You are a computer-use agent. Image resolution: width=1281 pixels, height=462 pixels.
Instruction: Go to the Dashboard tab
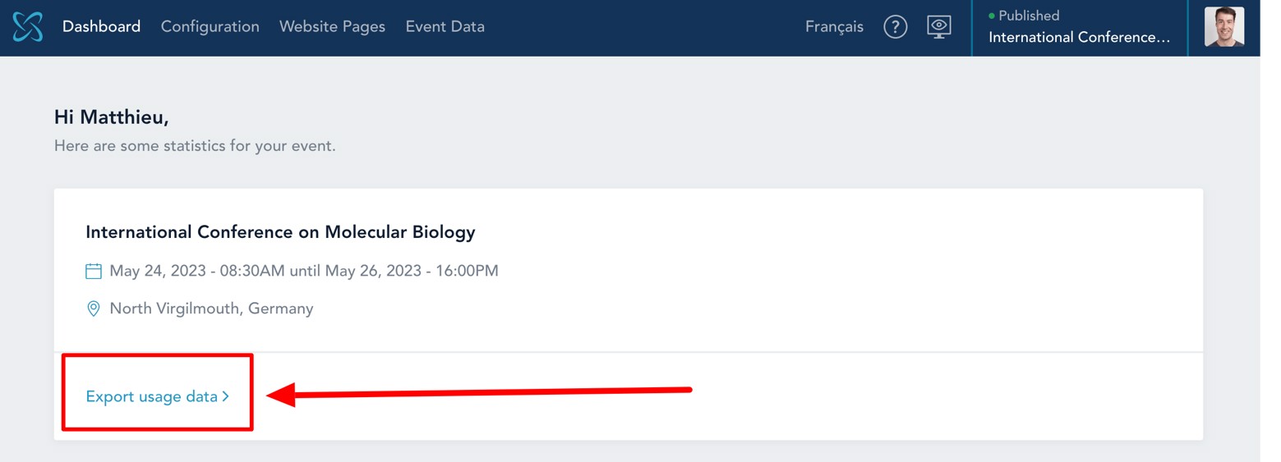click(101, 27)
